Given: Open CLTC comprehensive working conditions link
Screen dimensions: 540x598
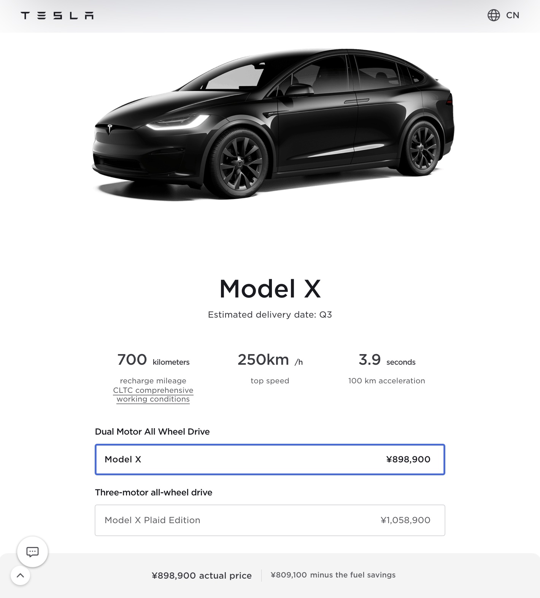Looking at the screenshot, I should coord(153,395).
